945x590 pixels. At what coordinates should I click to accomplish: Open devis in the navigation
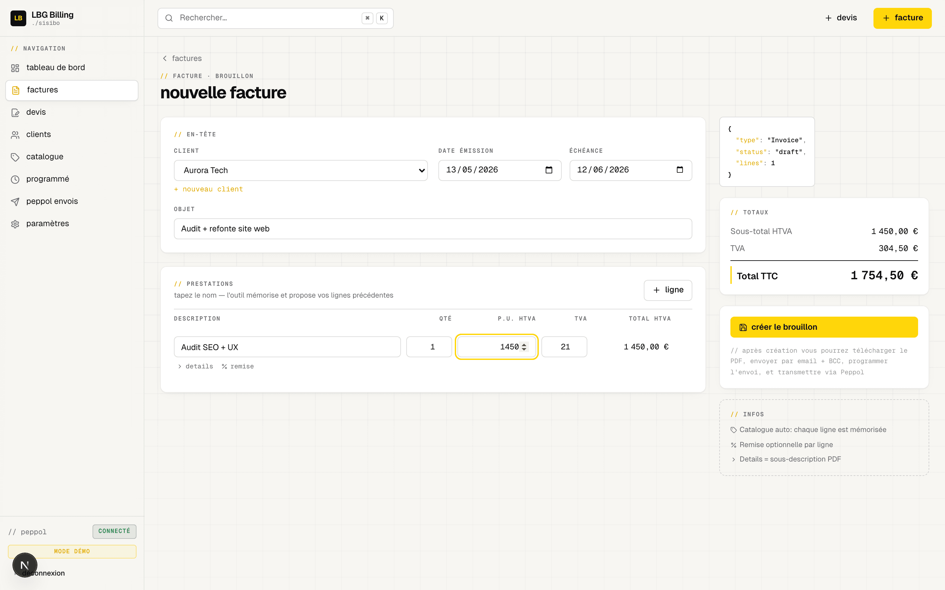click(72, 112)
